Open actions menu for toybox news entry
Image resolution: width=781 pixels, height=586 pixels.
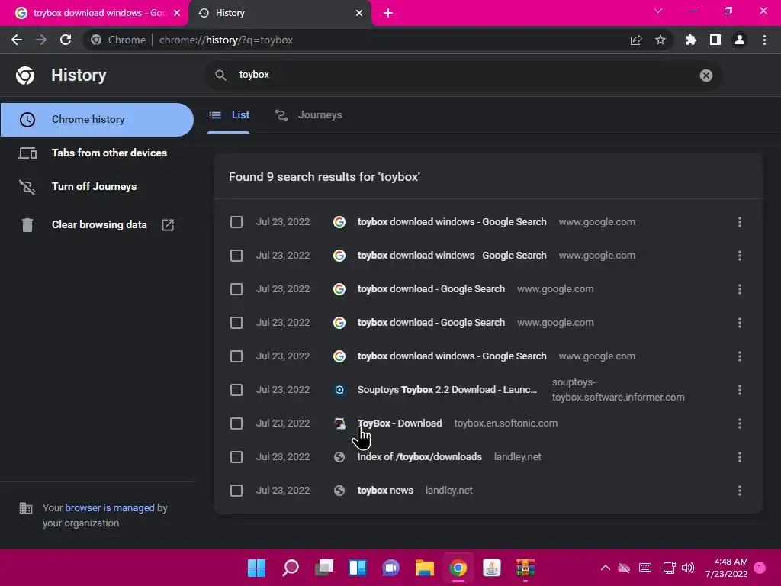[739, 491]
